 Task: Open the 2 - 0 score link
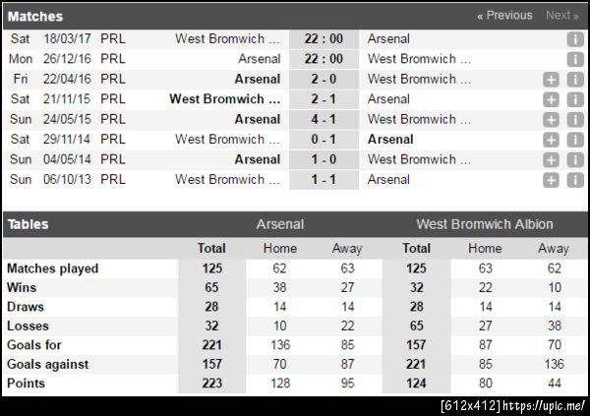pos(323,80)
